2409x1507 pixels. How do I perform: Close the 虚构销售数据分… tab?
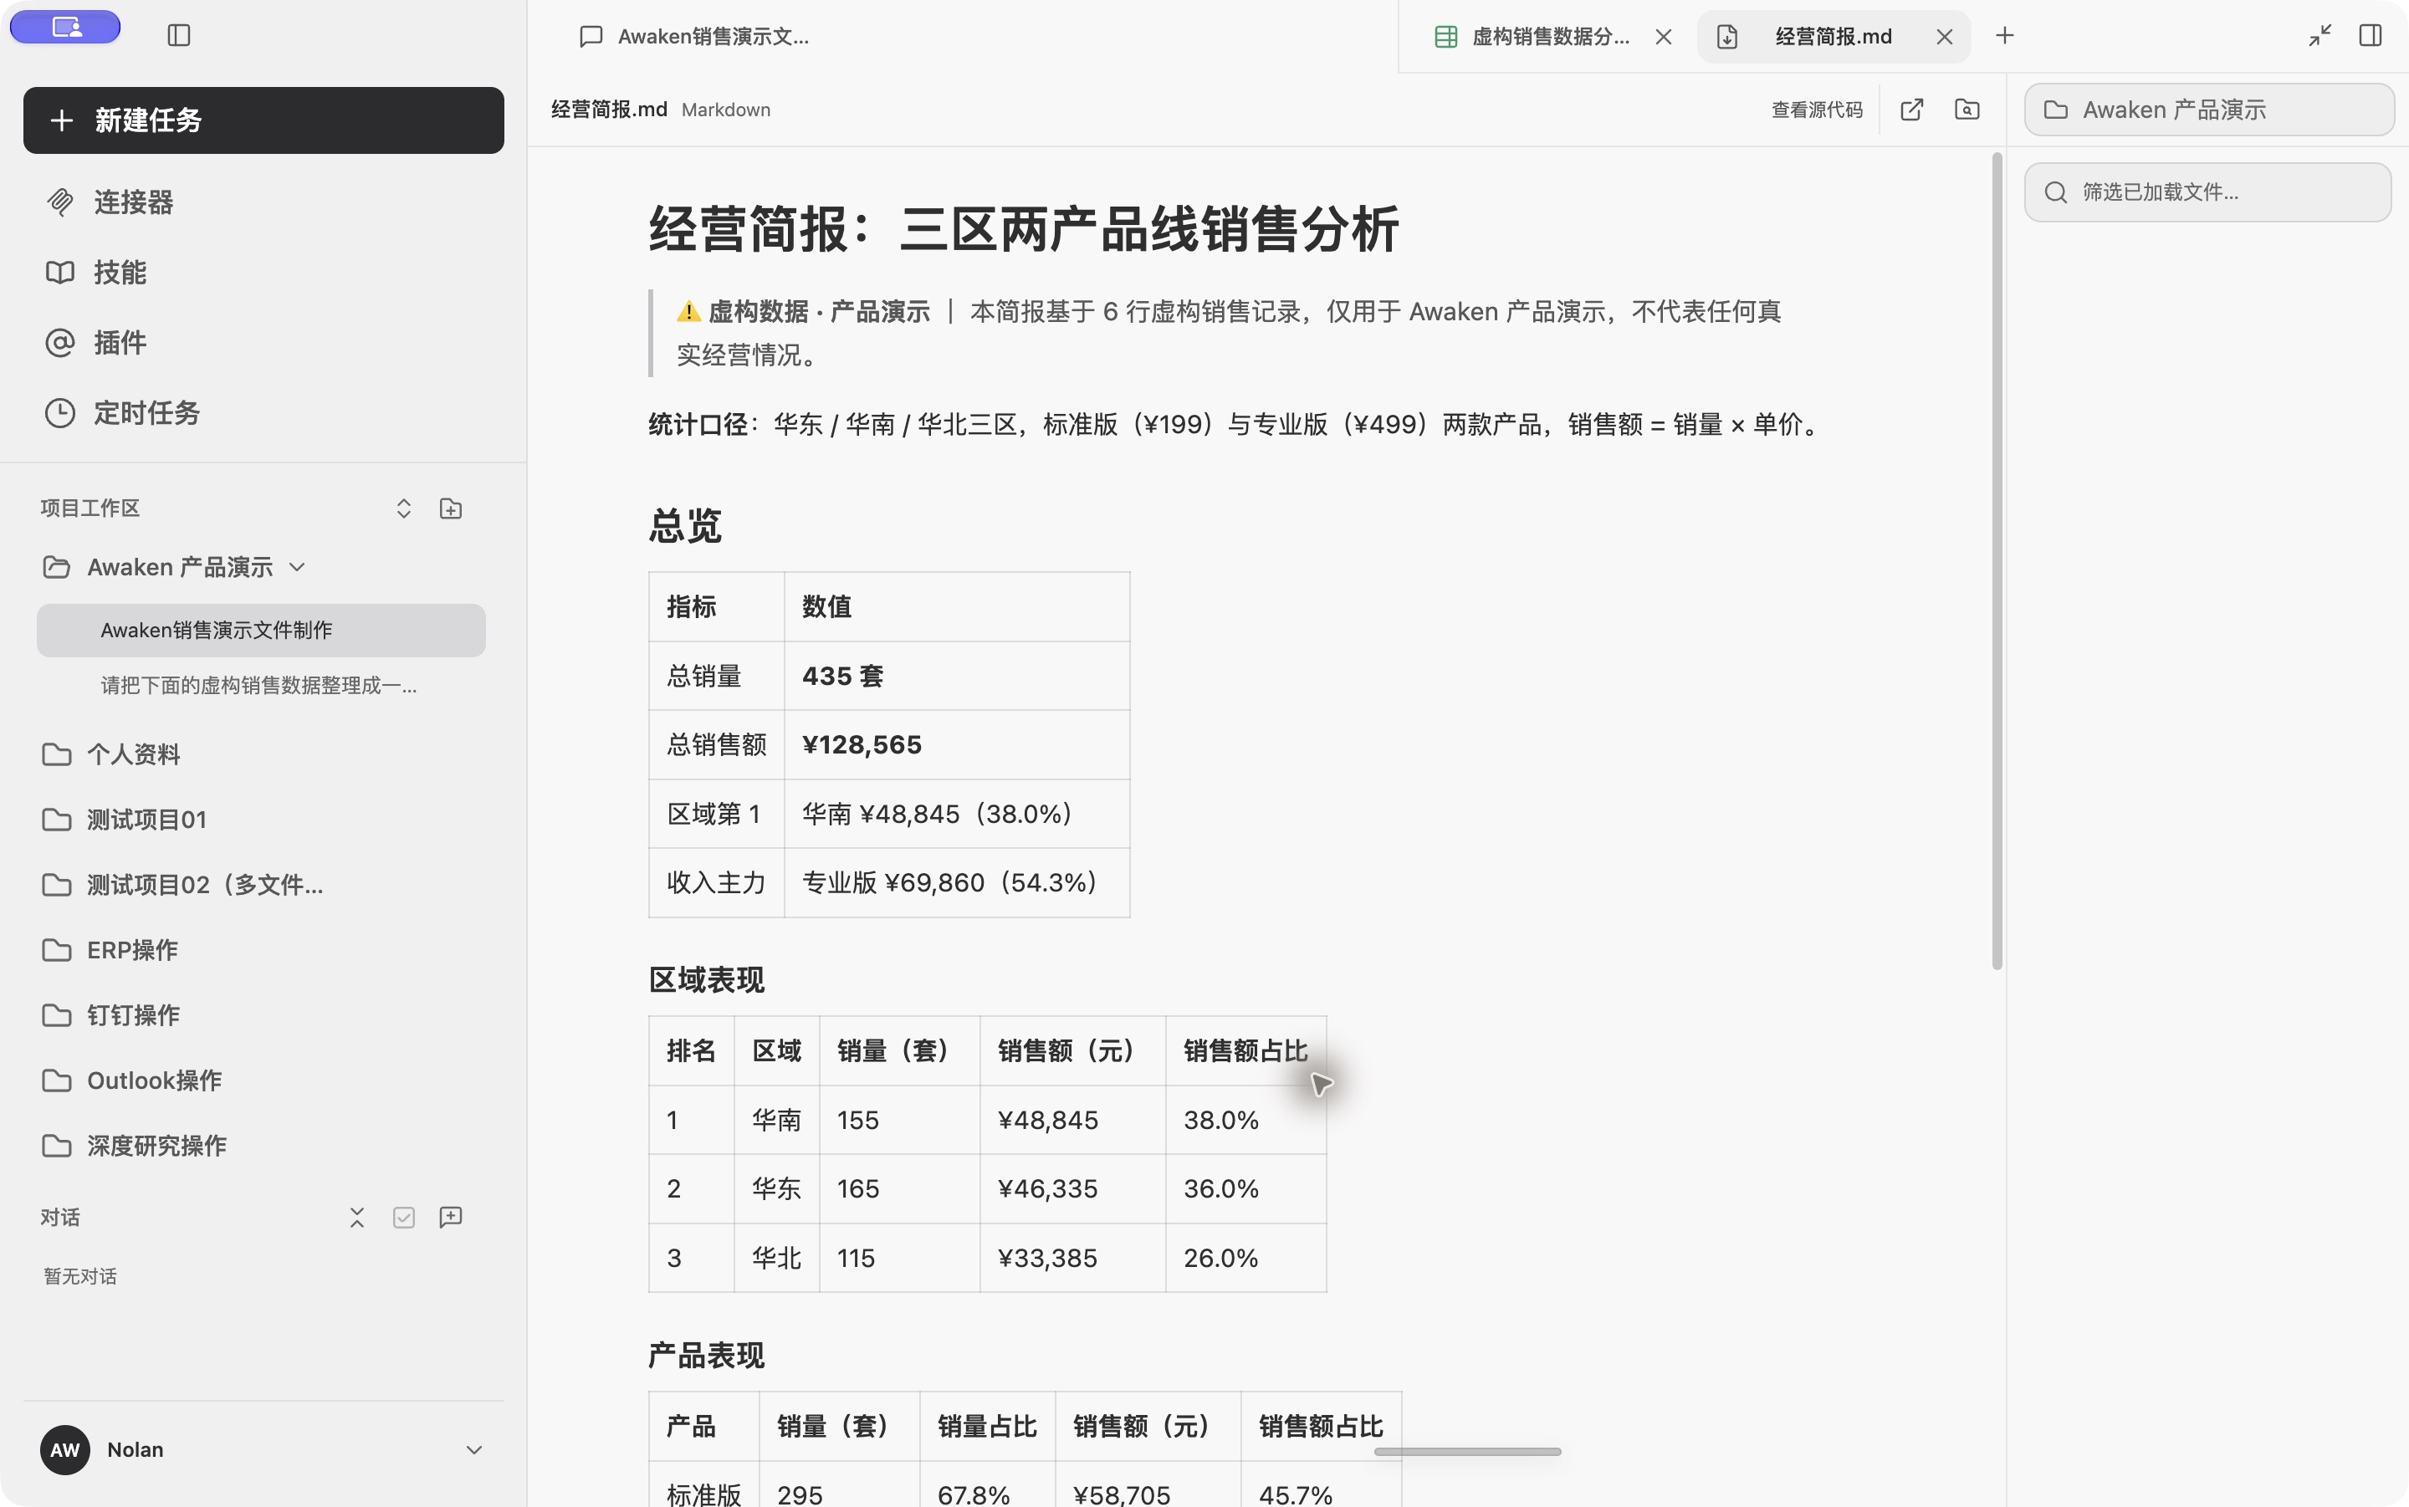1664,37
